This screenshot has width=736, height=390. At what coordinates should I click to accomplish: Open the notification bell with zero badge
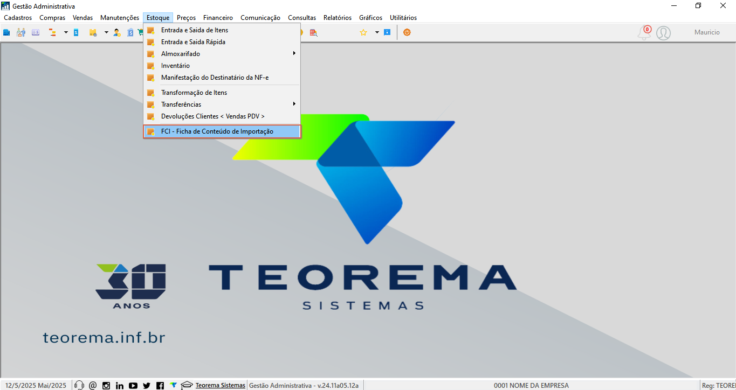(644, 33)
